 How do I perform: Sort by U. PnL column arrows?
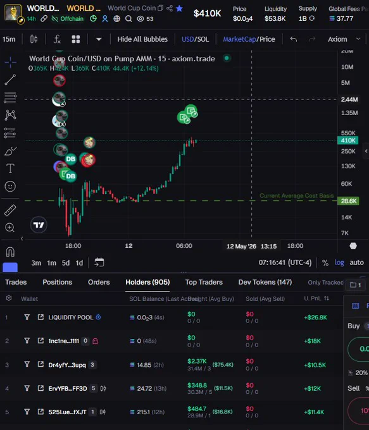pyautogui.click(x=327, y=298)
